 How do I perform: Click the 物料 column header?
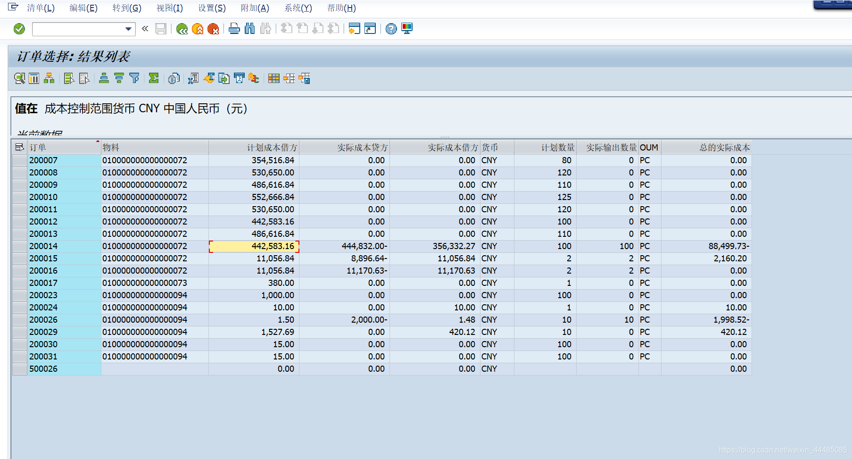pos(155,148)
